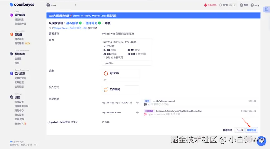Image resolution: width=270 pixels, height=149 pixels.
Task: Click the 搜索 search box
Action: (x=228, y=5)
